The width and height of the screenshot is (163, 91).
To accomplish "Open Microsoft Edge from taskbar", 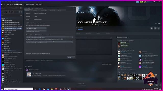I will click(x=40, y=89).
